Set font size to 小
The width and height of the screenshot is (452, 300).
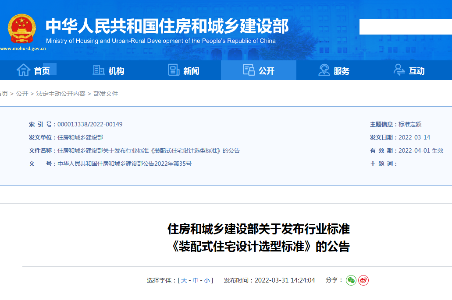pos(206,280)
